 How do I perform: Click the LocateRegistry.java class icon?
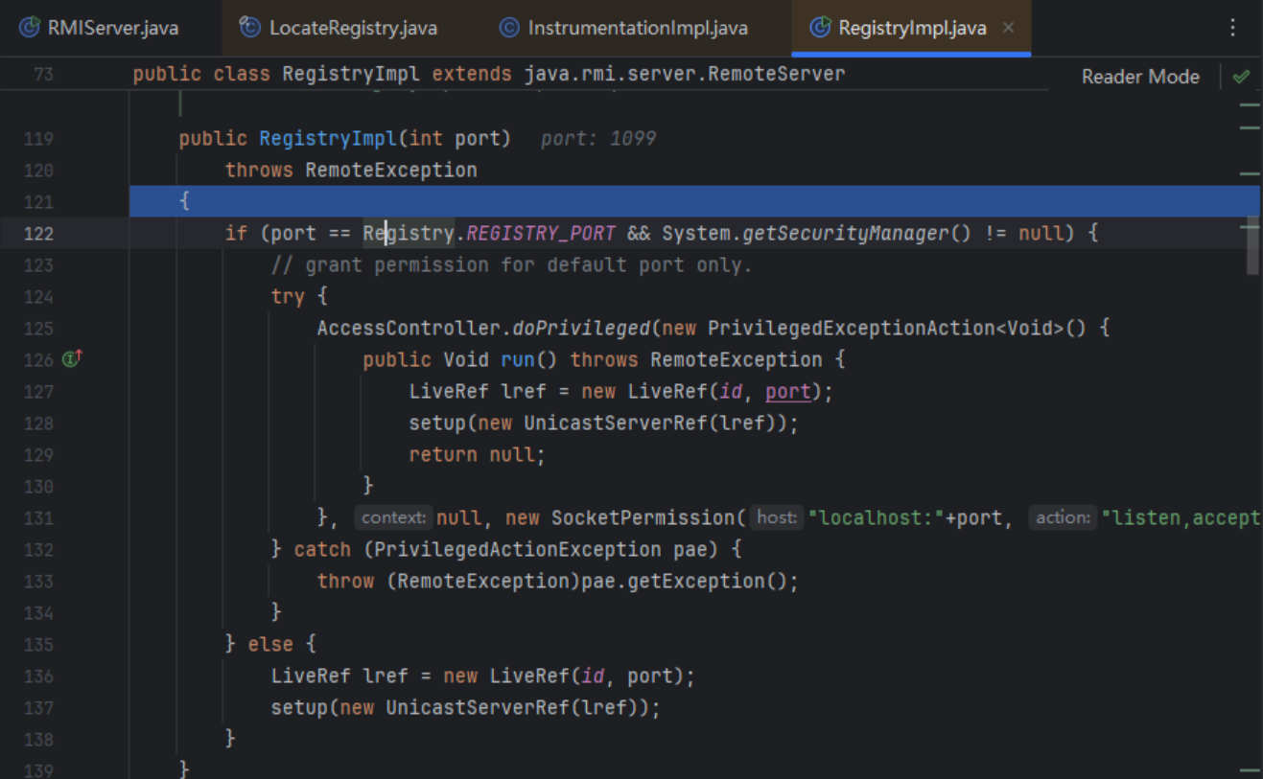click(x=250, y=28)
